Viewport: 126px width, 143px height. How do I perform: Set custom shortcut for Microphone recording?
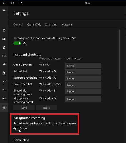click(83, 99)
